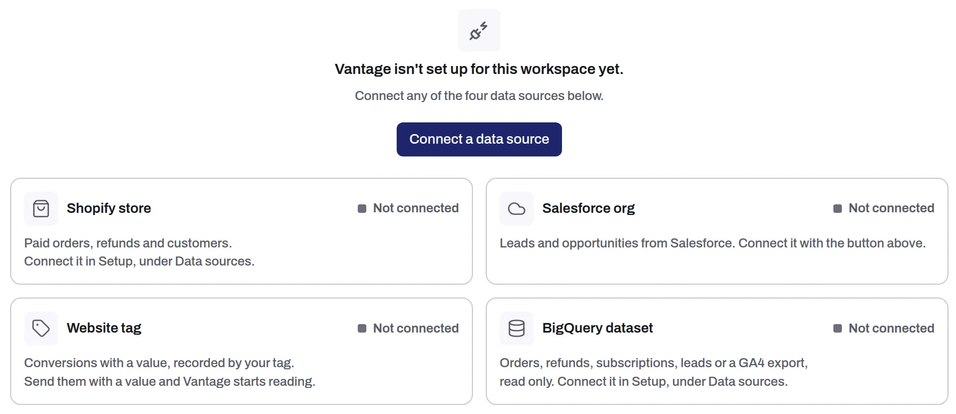The height and width of the screenshot is (414, 956).
Task: Click Not connected on the BigQuery dataset card
Action: point(891,328)
